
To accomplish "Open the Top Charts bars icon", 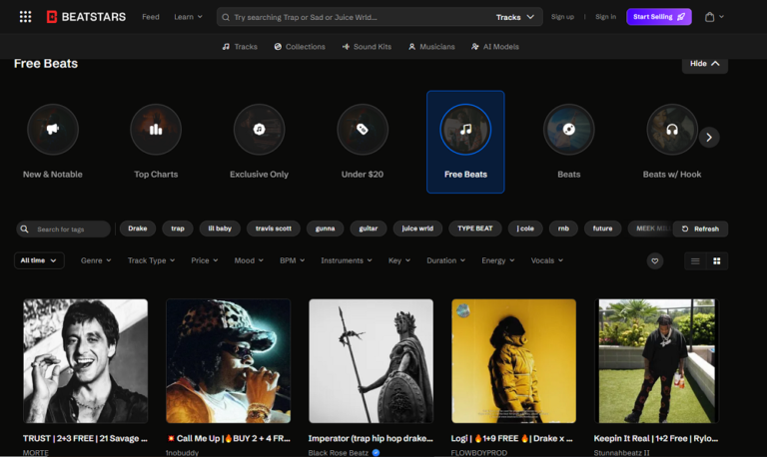I will 156,129.
